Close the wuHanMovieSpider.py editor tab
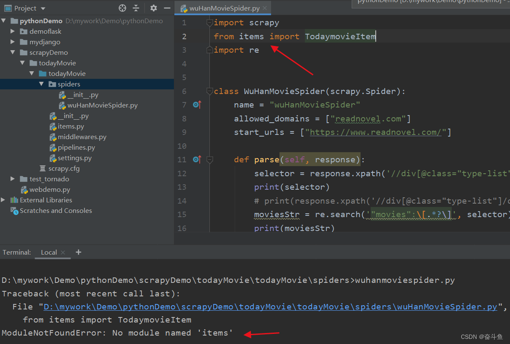This screenshot has height=344, width=510. (265, 8)
